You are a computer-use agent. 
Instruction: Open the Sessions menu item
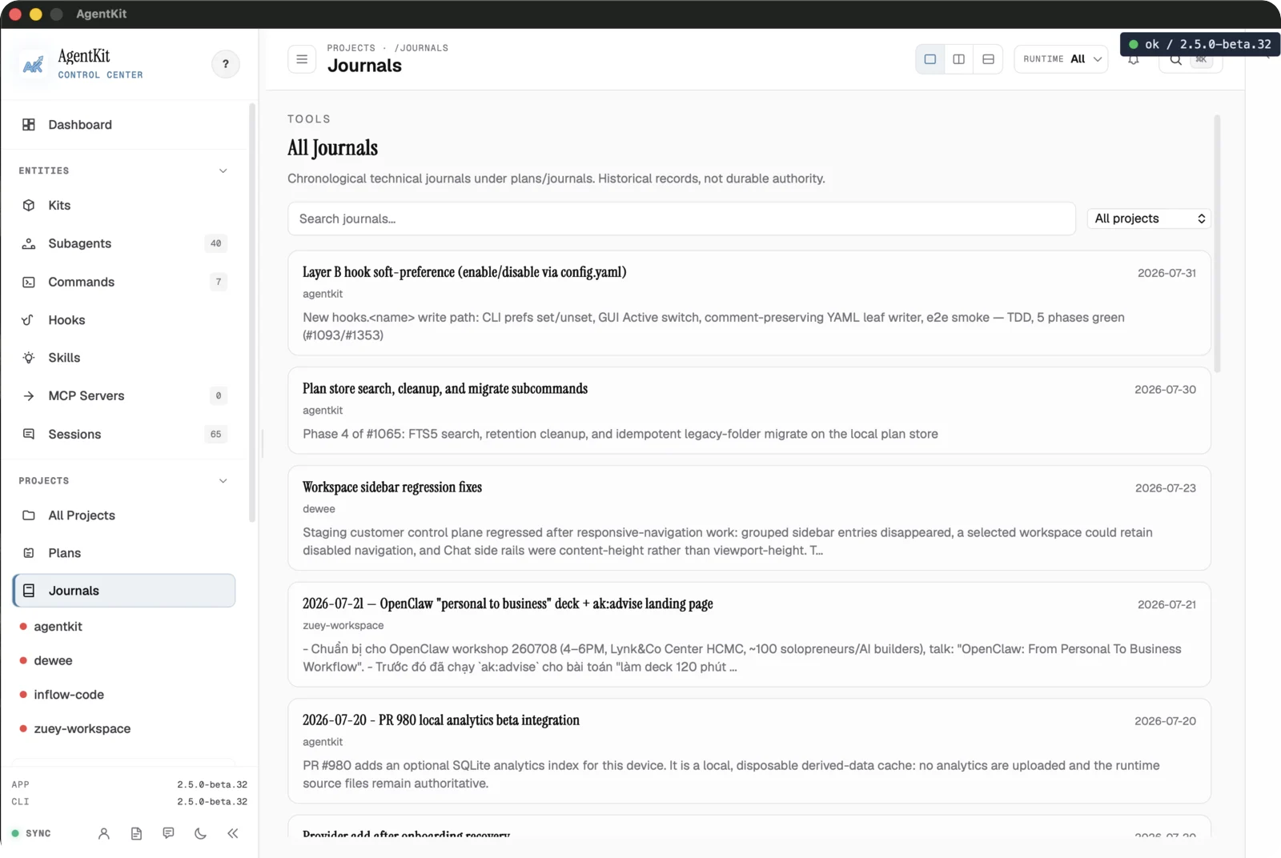pyautogui.click(x=124, y=434)
